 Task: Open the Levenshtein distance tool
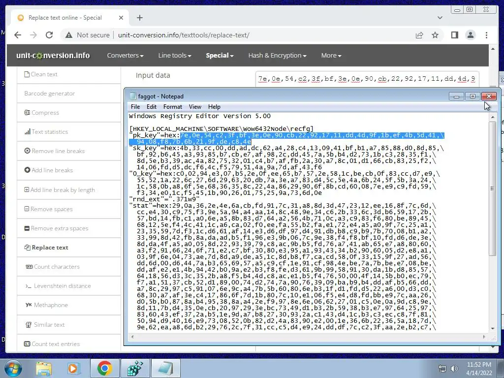[69, 286]
